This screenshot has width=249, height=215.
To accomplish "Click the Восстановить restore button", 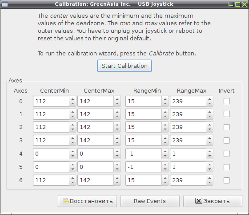I will pos(87,201).
